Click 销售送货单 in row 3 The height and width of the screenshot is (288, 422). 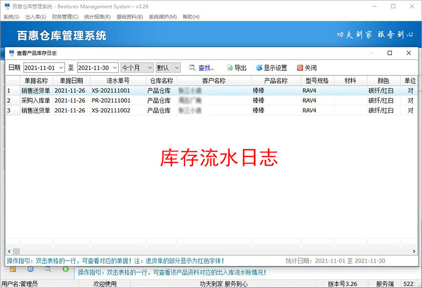pos(36,110)
